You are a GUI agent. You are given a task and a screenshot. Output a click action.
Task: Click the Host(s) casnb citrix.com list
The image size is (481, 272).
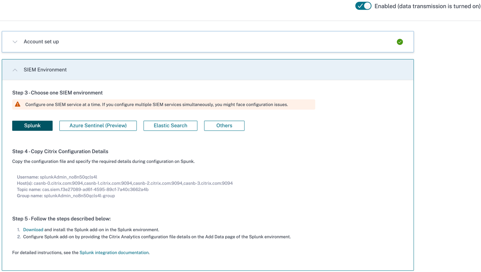(x=133, y=183)
